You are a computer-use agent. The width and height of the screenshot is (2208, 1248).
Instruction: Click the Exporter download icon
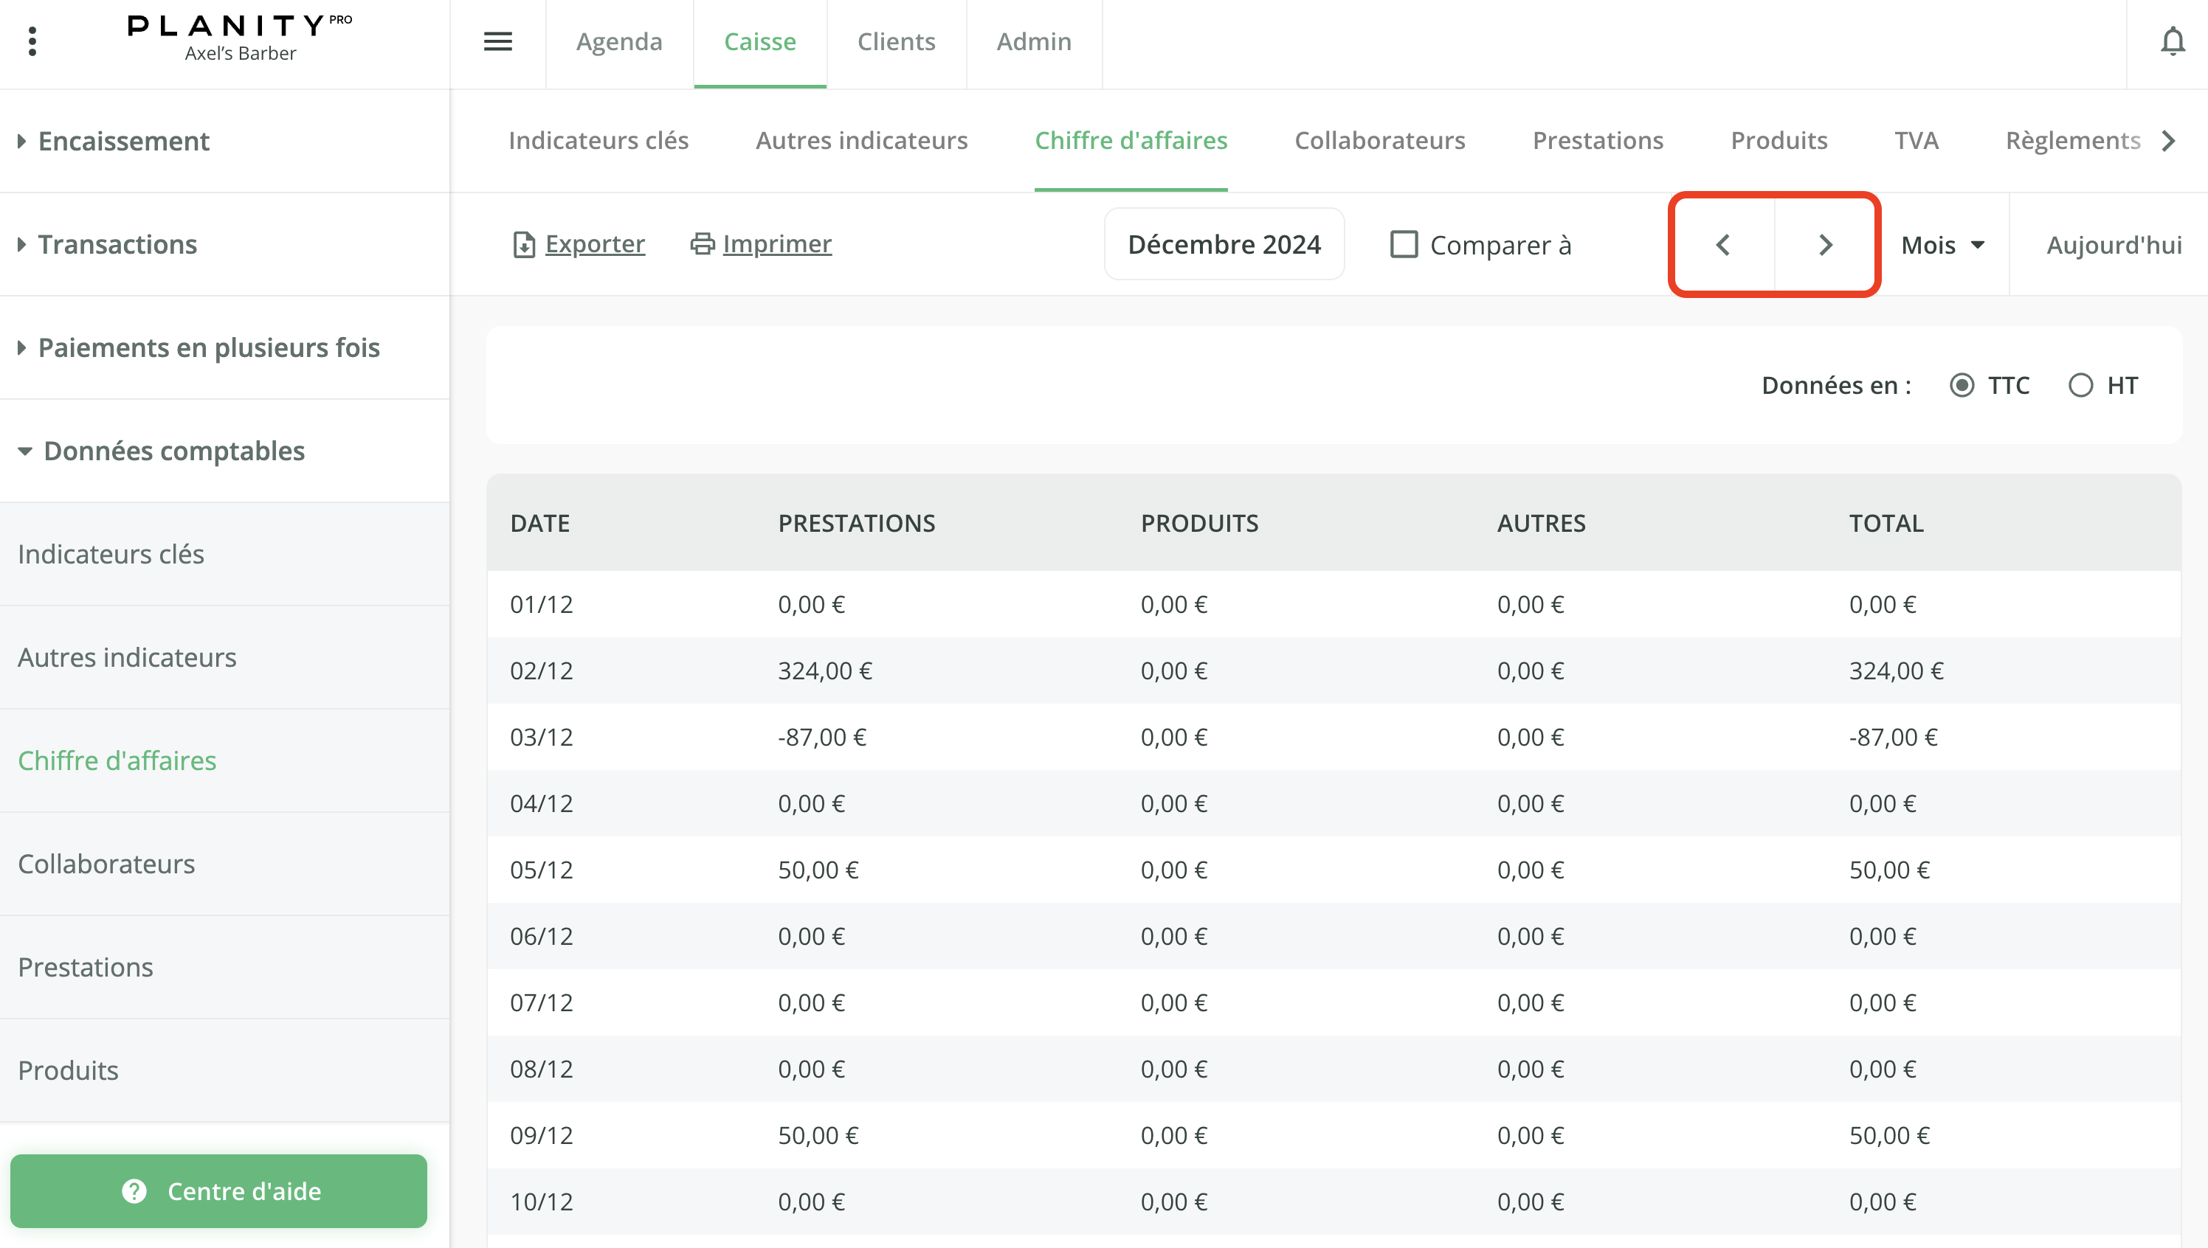[523, 245]
